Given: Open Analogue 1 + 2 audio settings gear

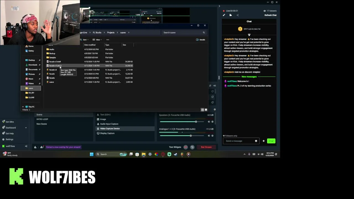Looking at the screenshot, I should 212,136.
